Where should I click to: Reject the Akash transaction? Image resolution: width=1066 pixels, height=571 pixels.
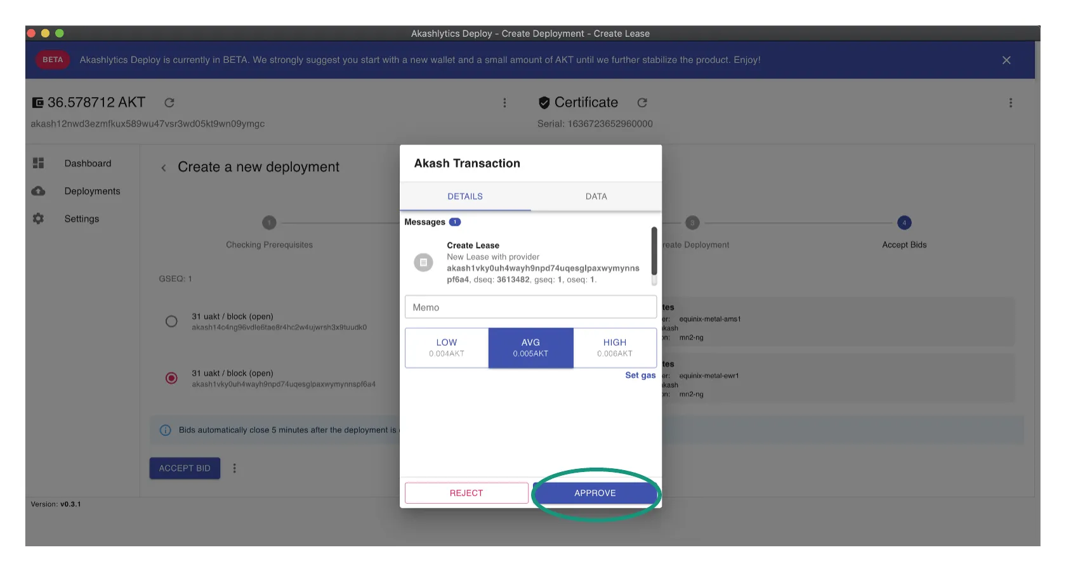click(466, 493)
